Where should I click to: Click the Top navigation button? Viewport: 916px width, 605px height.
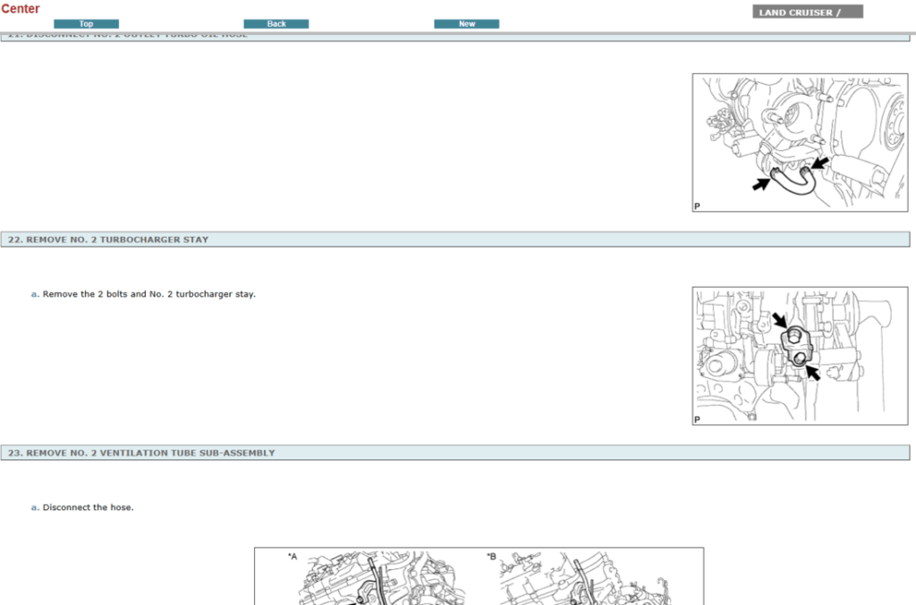(x=86, y=24)
